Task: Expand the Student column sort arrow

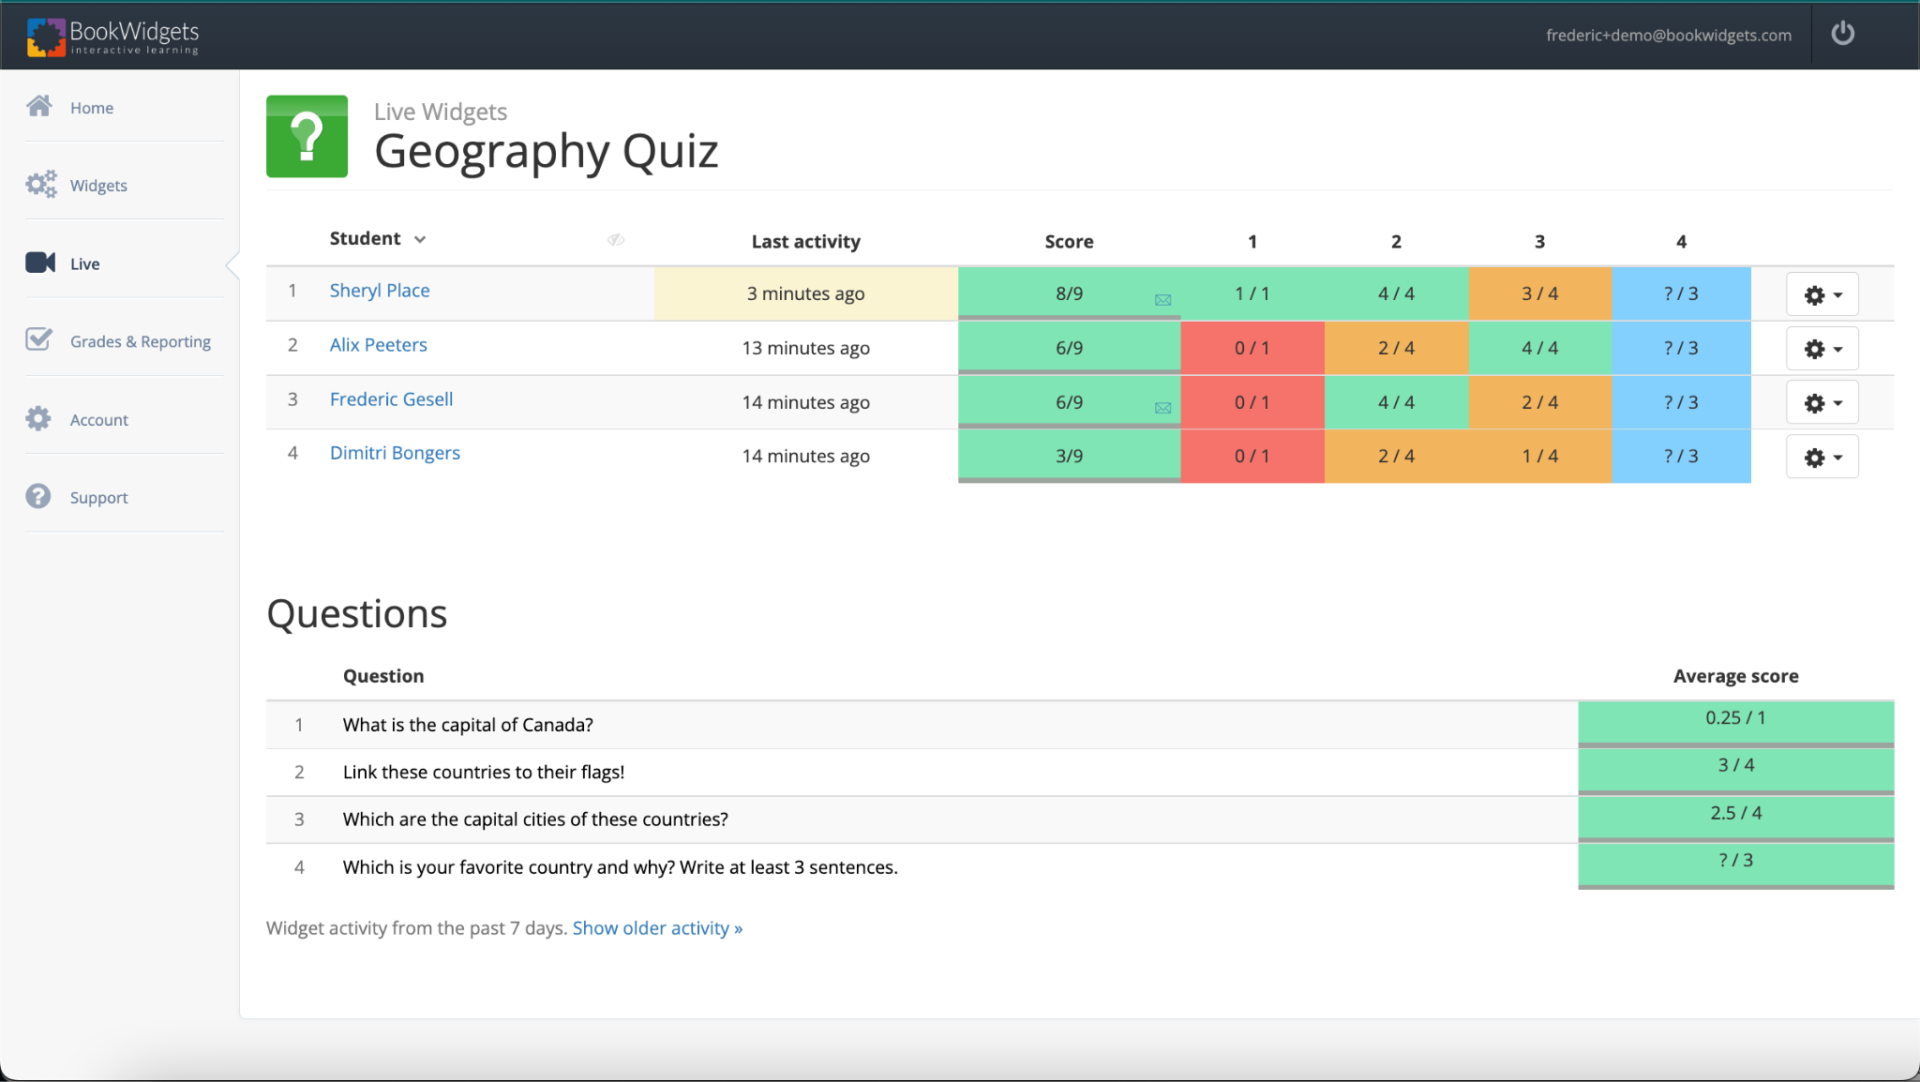Action: 420,240
